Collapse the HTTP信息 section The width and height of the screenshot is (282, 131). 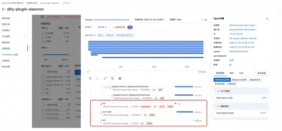point(218,91)
